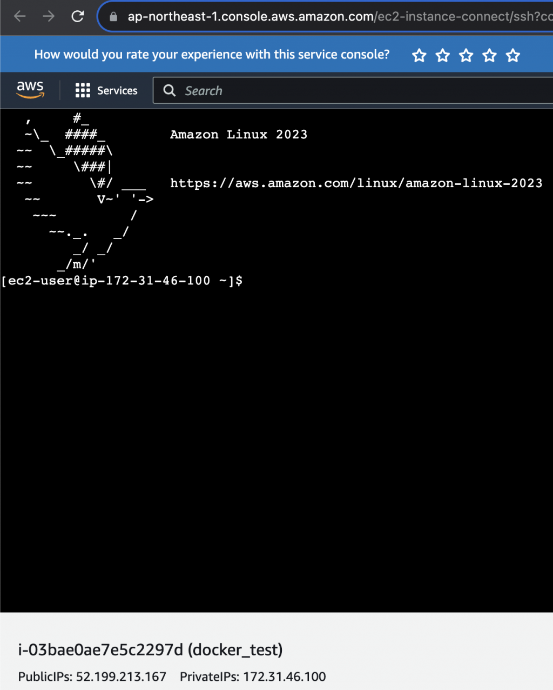Image resolution: width=553 pixels, height=690 pixels.
Task: Open the Services grid menu icon
Action: tap(83, 90)
